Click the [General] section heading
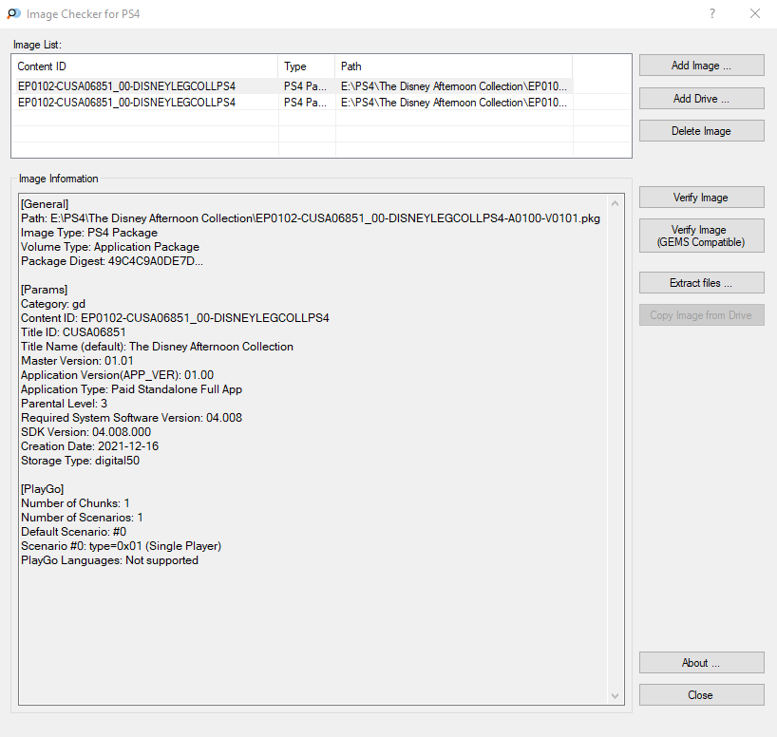This screenshot has width=777, height=737. pyautogui.click(x=45, y=204)
